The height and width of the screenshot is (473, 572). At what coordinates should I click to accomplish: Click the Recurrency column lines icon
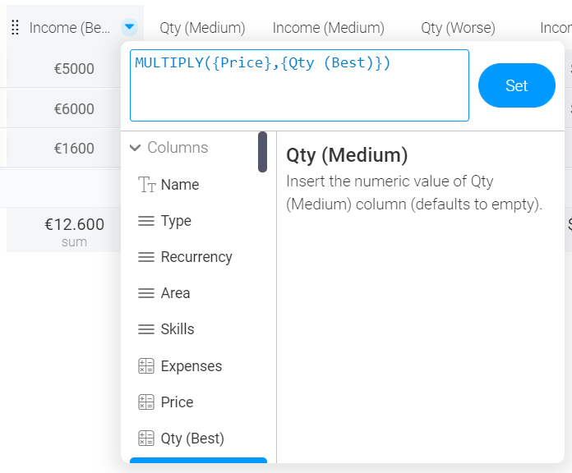click(146, 257)
